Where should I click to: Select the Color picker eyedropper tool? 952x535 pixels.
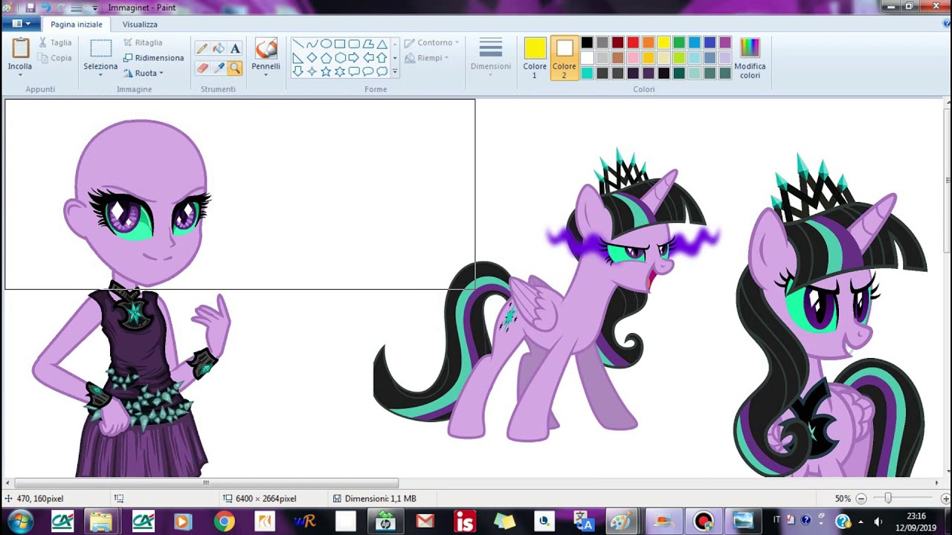pos(219,68)
